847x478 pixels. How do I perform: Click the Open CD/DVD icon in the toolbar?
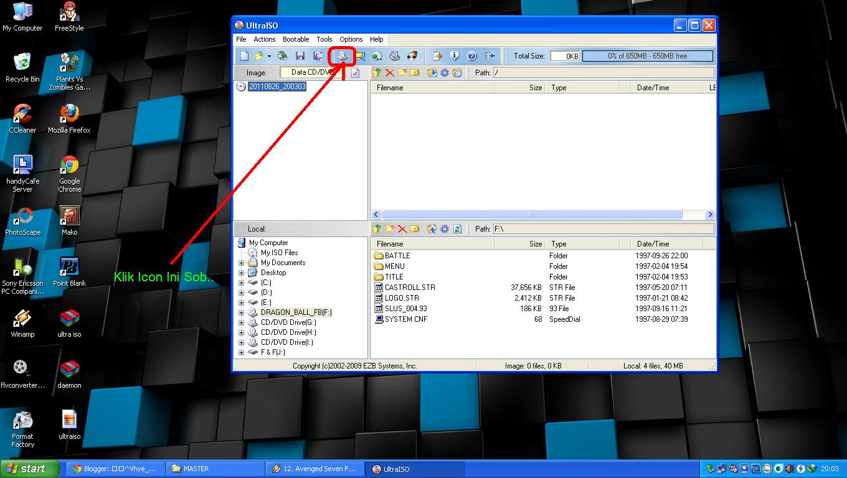pyautogui.click(x=282, y=56)
